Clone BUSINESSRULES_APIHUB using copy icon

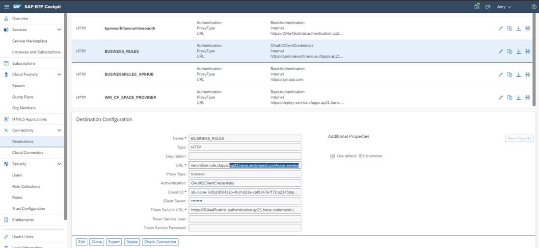click(x=510, y=74)
